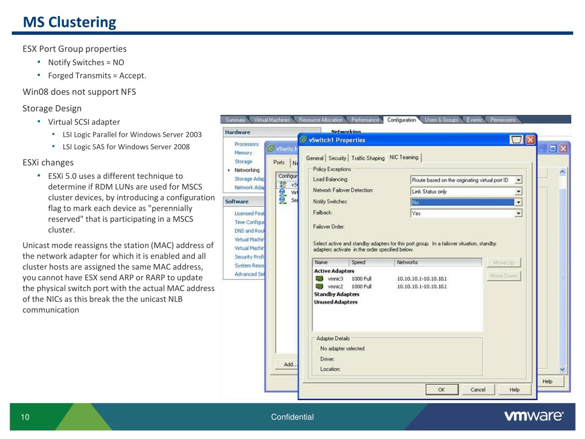This screenshot has width=585, height=439.
Task: Close the vSwitch1 Properties dialog
Action: (530, 140)
